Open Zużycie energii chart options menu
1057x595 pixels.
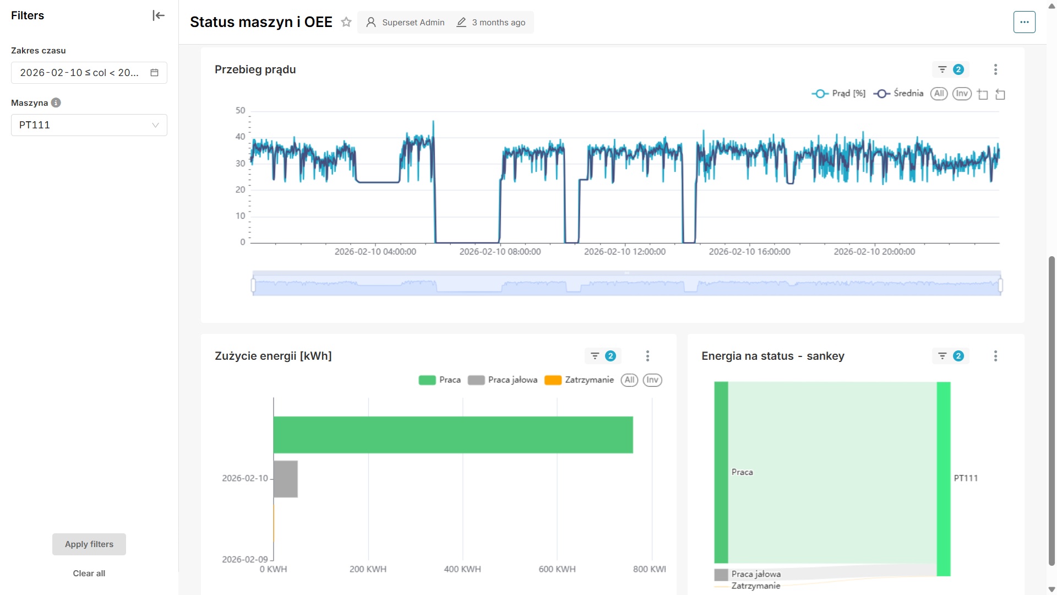pos(647,356)
